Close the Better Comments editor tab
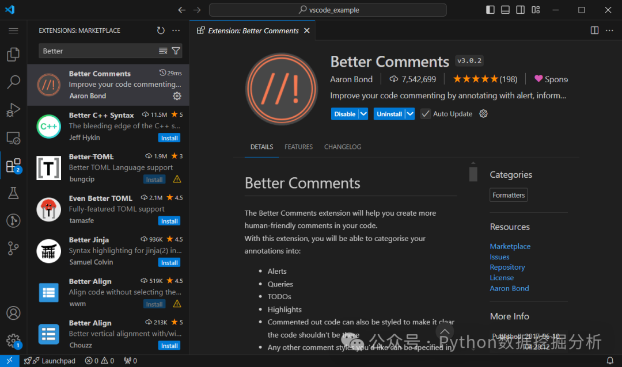The image size is (622, 367). 306,30
